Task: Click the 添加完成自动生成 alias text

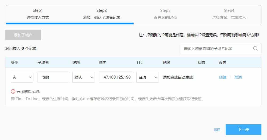Action: pyautogui.click(x=178, y=77)
